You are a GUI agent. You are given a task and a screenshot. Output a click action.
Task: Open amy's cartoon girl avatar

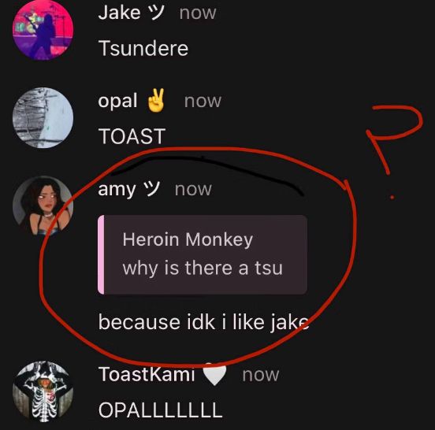[43, 206]
